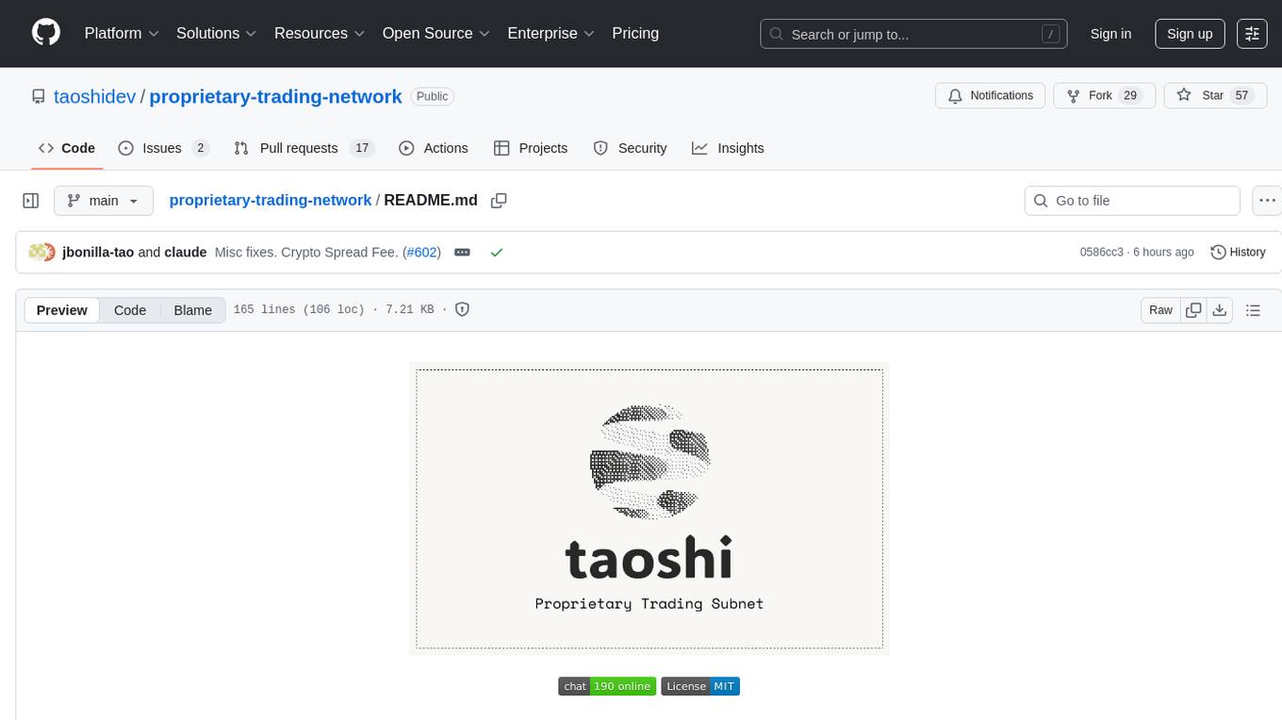This screenshot has width=1282, height=720.
Task: Open the proprietary-trading-network repository title link
Action: point(275,96)
